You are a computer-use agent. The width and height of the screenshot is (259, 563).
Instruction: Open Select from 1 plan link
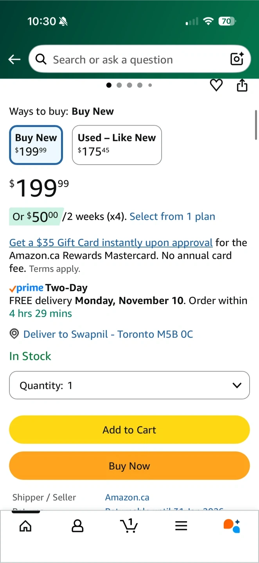[x=172, y=217]
